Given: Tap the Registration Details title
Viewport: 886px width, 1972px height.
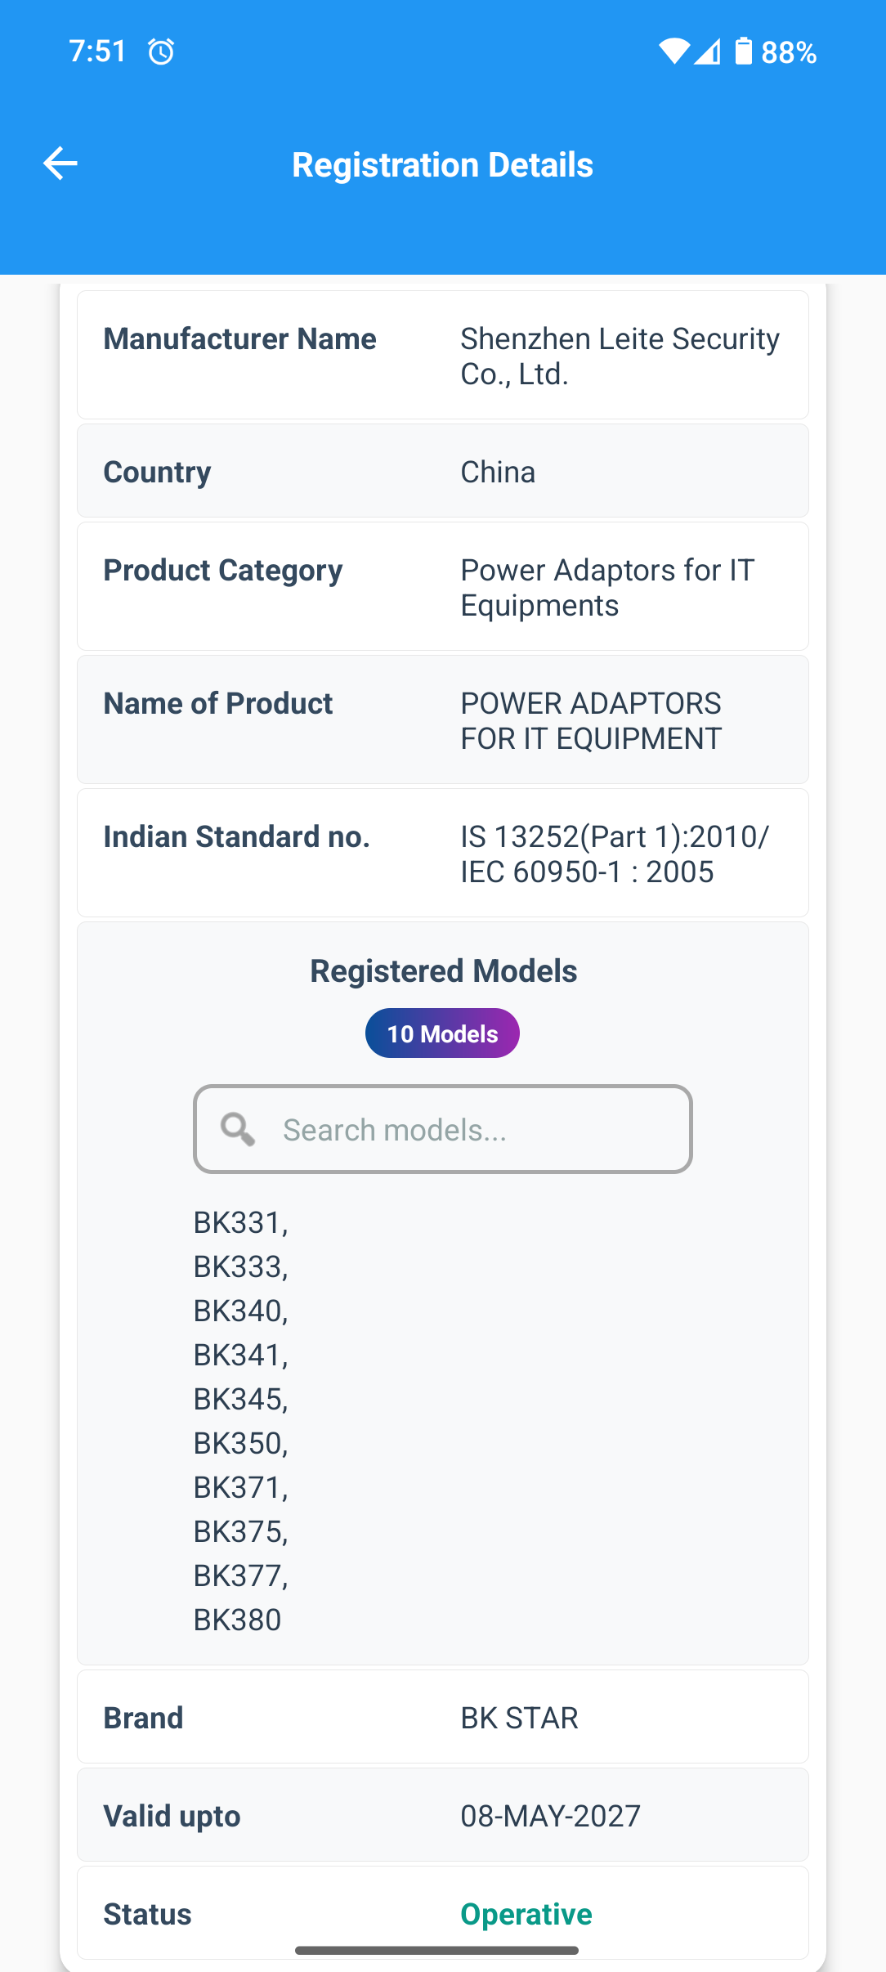Looking at the screenshot, I should [x=442, y=164].
